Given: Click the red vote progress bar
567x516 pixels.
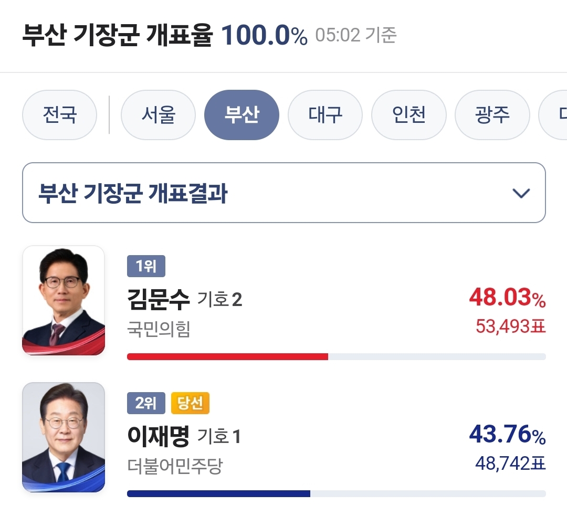Looking at the screenshot, I should pos(227,357).
